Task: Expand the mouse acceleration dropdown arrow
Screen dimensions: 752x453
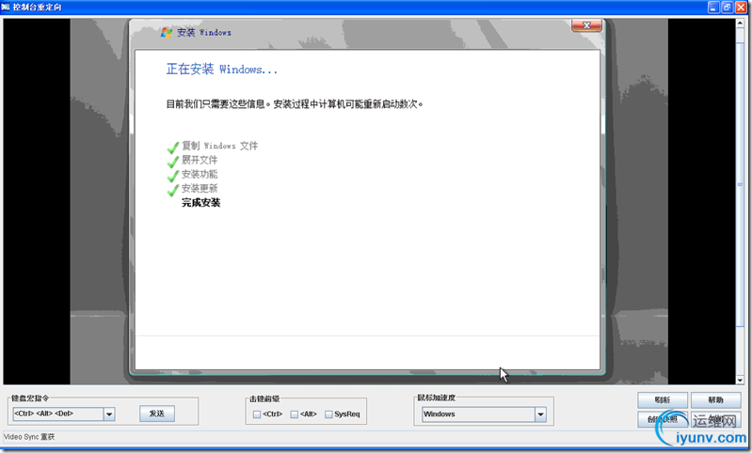Action: 540,414
